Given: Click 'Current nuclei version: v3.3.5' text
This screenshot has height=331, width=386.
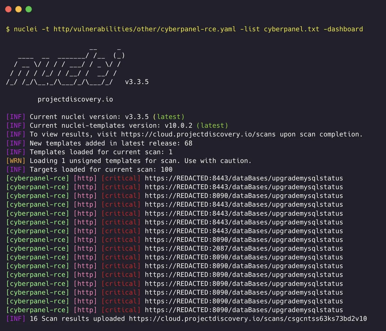Looking at the screenshot, I should coord(89,117).
